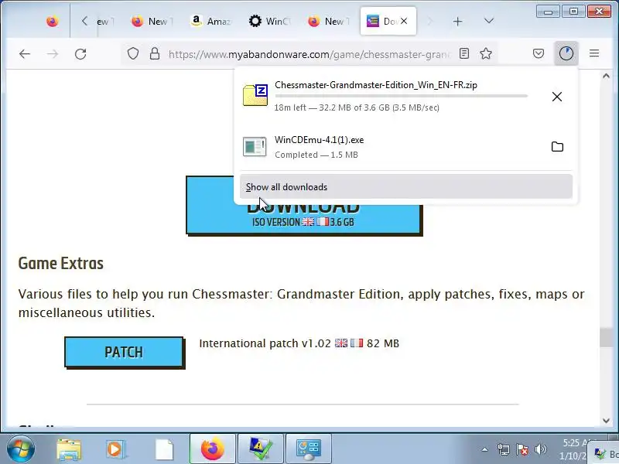619x464 pixels.
Task: Open the Firefox hamburger application menu
Action: pos(594,53)
